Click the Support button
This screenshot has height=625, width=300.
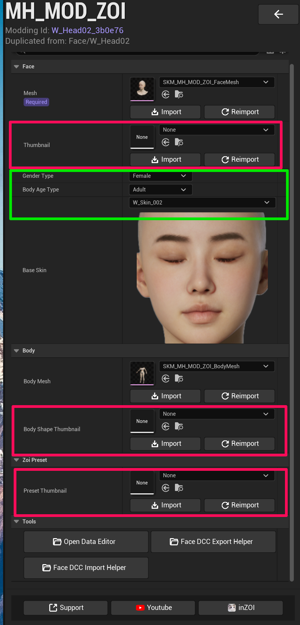pyautogui.click(x=66, y=608)
